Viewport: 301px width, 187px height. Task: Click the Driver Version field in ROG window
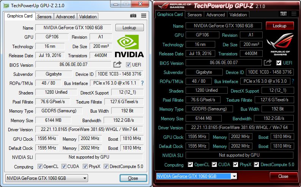click(x=240, y=127)
